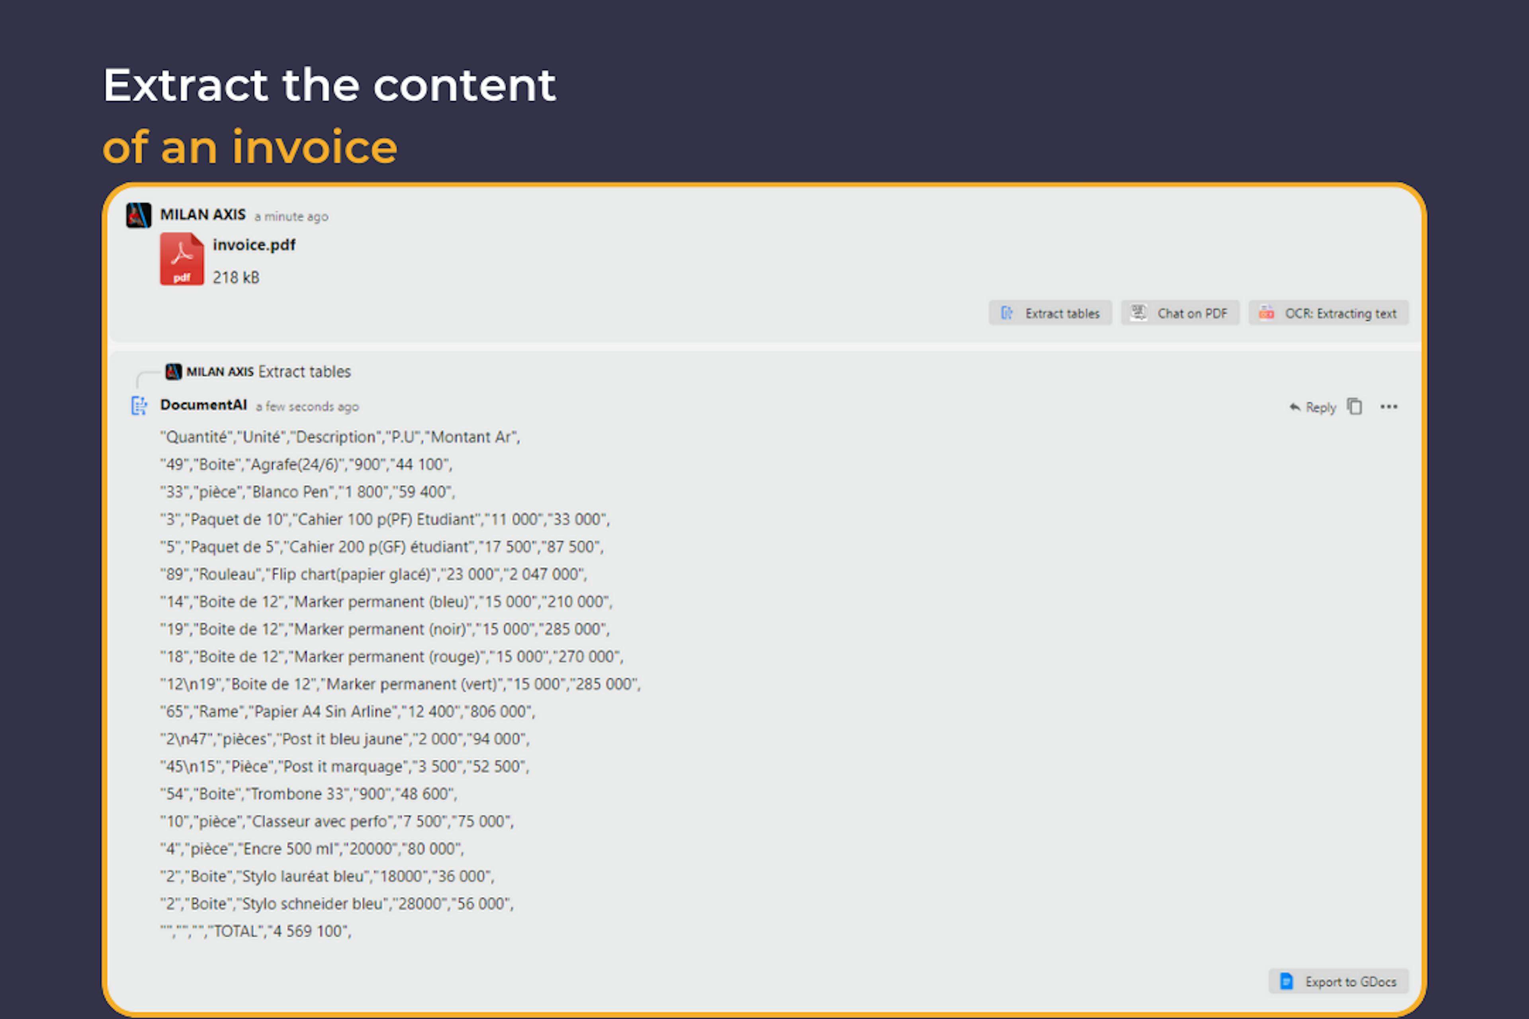Open the more options (...) menu
This screenshot has width=1529, height=1019.
pyautogui.click(x=1388, y=406)
